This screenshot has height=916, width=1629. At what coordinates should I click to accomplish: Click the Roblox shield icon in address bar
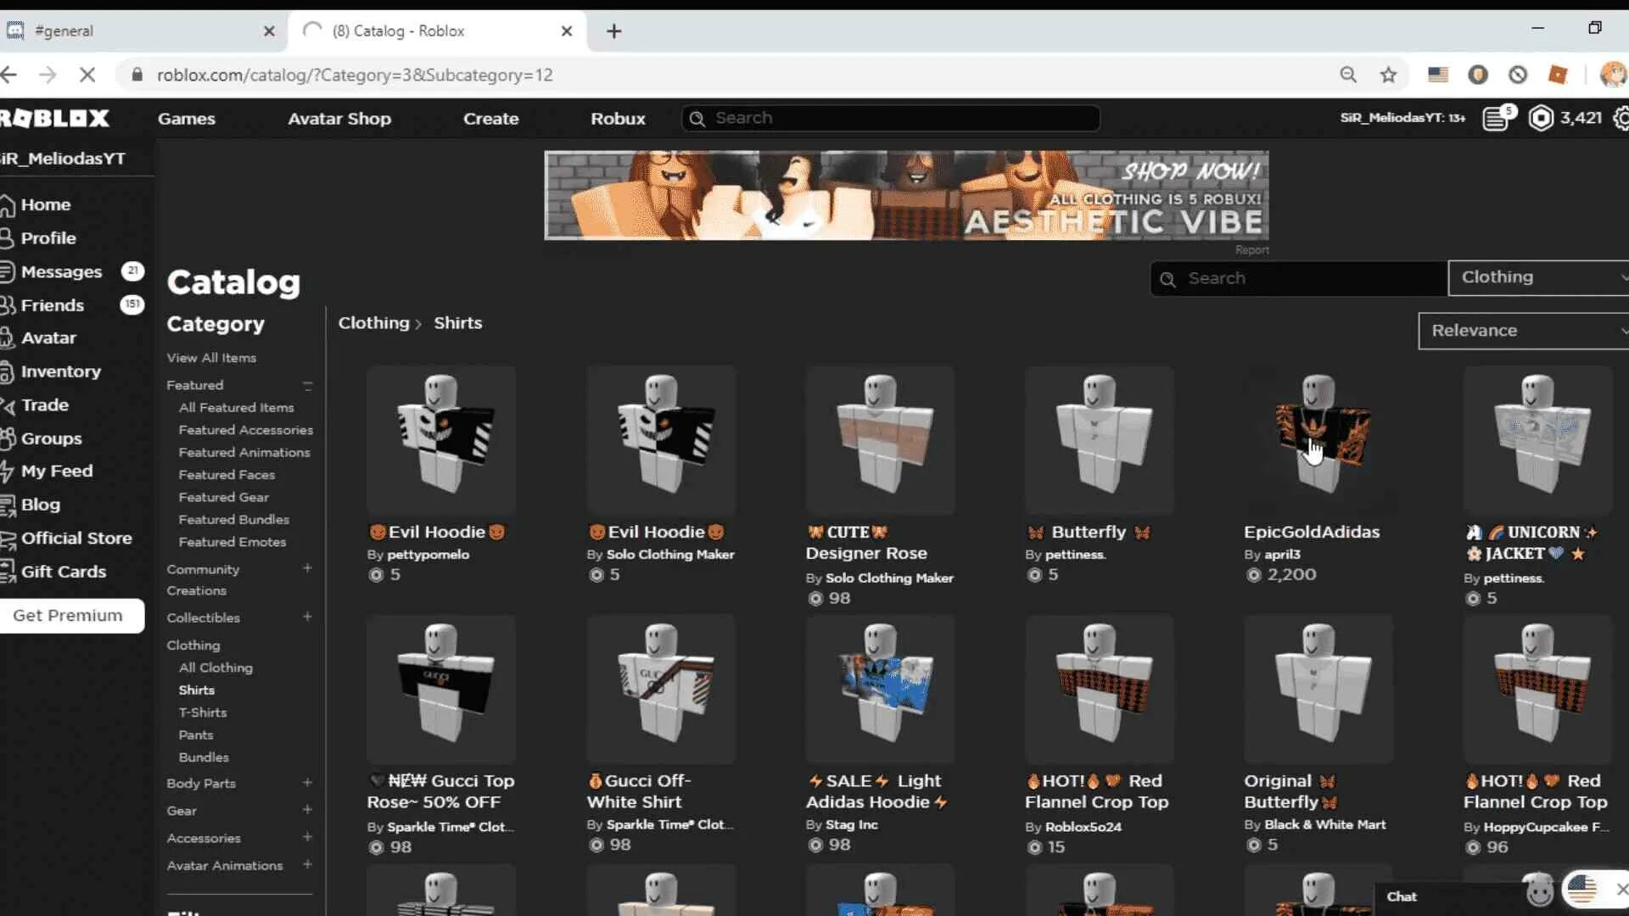[x=1558, y=74]
